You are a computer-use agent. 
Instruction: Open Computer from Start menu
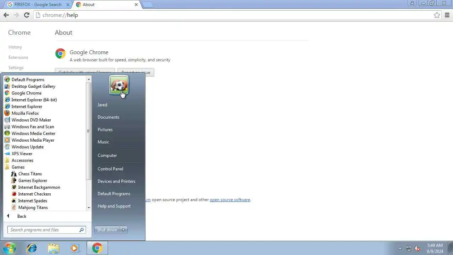(x=107, y=155)
